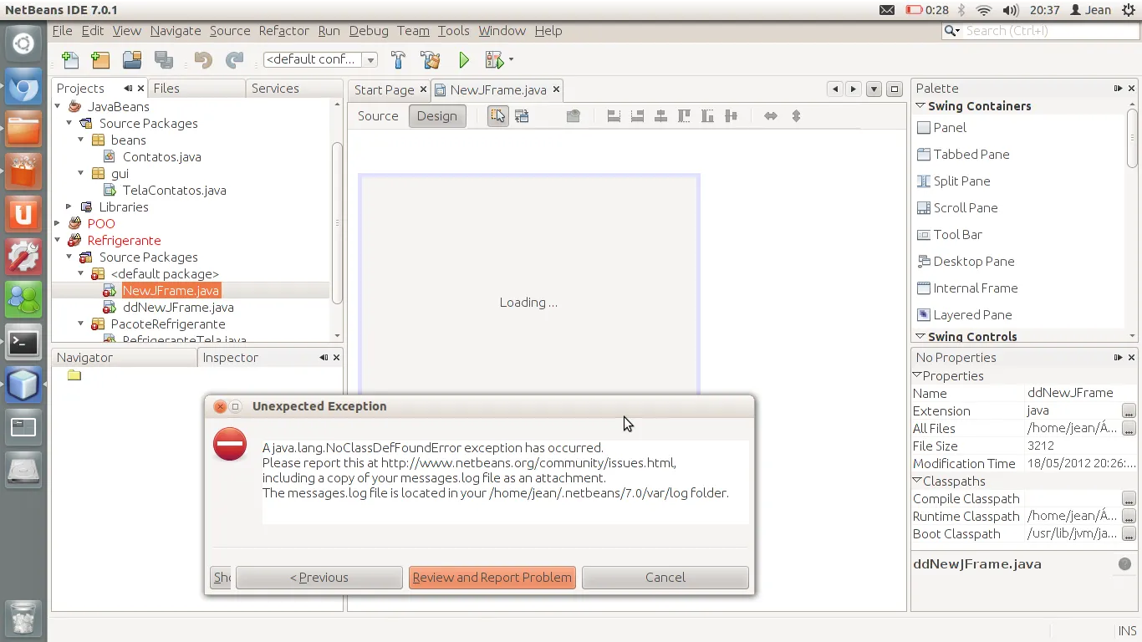Pick the Tool Bar palette component
Image resolution: width=1142 pixels, height=642 pixels.
pos(949,235)
